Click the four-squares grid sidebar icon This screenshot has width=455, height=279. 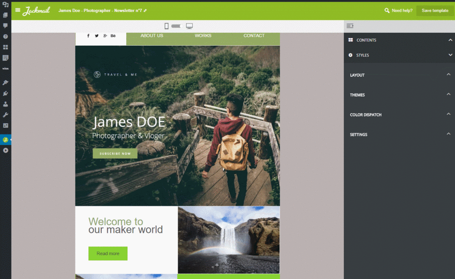click(x=5, y=47)
